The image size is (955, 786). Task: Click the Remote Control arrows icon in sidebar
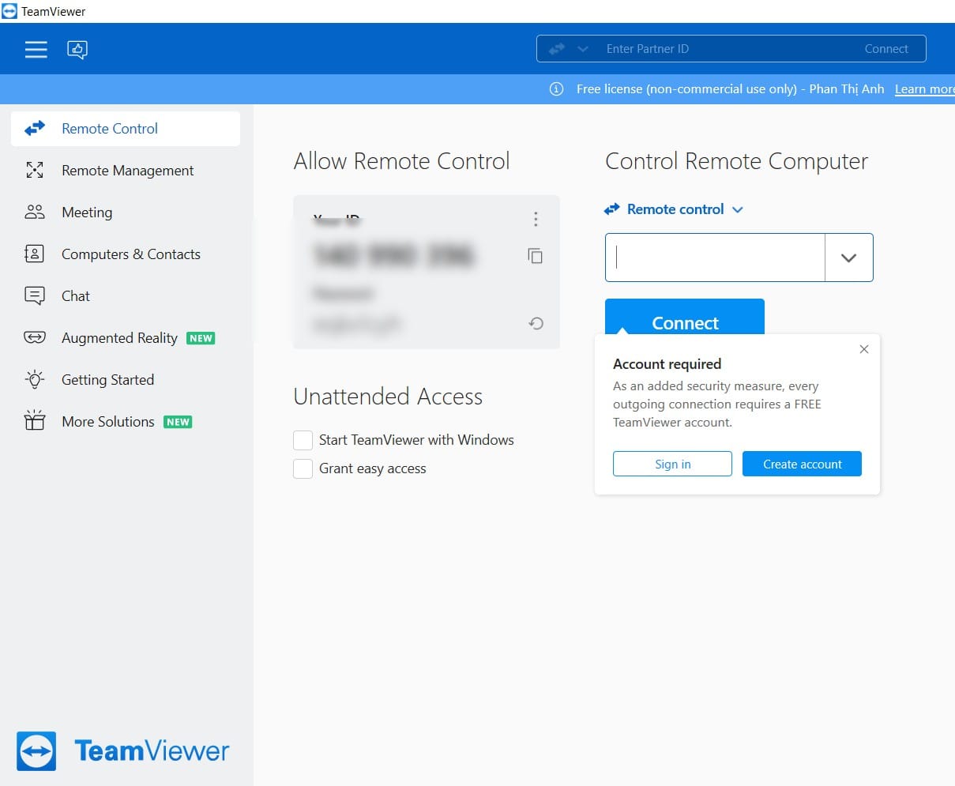pos(35,128)
